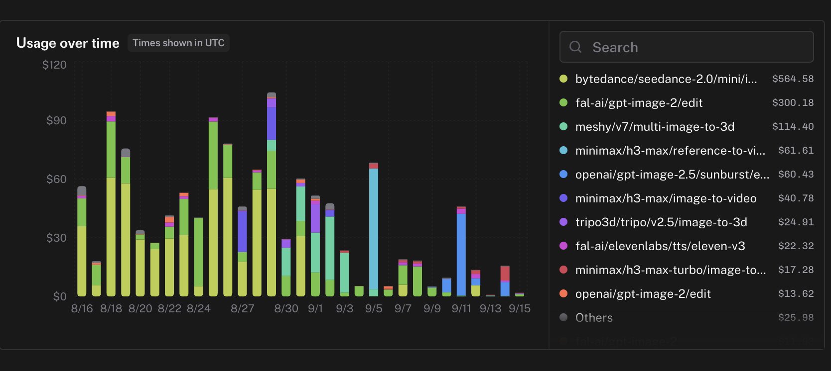Viewport: 831px width, 371px height.
Task: Select the openai/gpt-image-2/edit legend label
Action: click(x=643, y=293)
